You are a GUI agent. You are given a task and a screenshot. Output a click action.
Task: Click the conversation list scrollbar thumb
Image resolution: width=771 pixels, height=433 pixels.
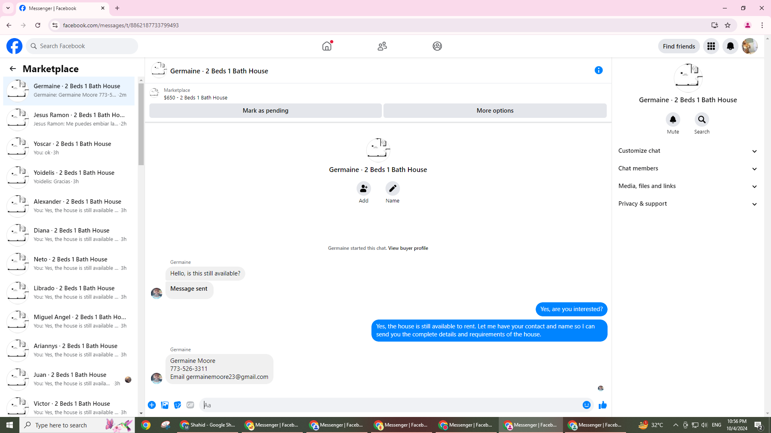(141, 124)
